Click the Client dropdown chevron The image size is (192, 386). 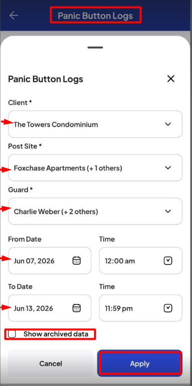pyautogui.click(x=168, y=124)
